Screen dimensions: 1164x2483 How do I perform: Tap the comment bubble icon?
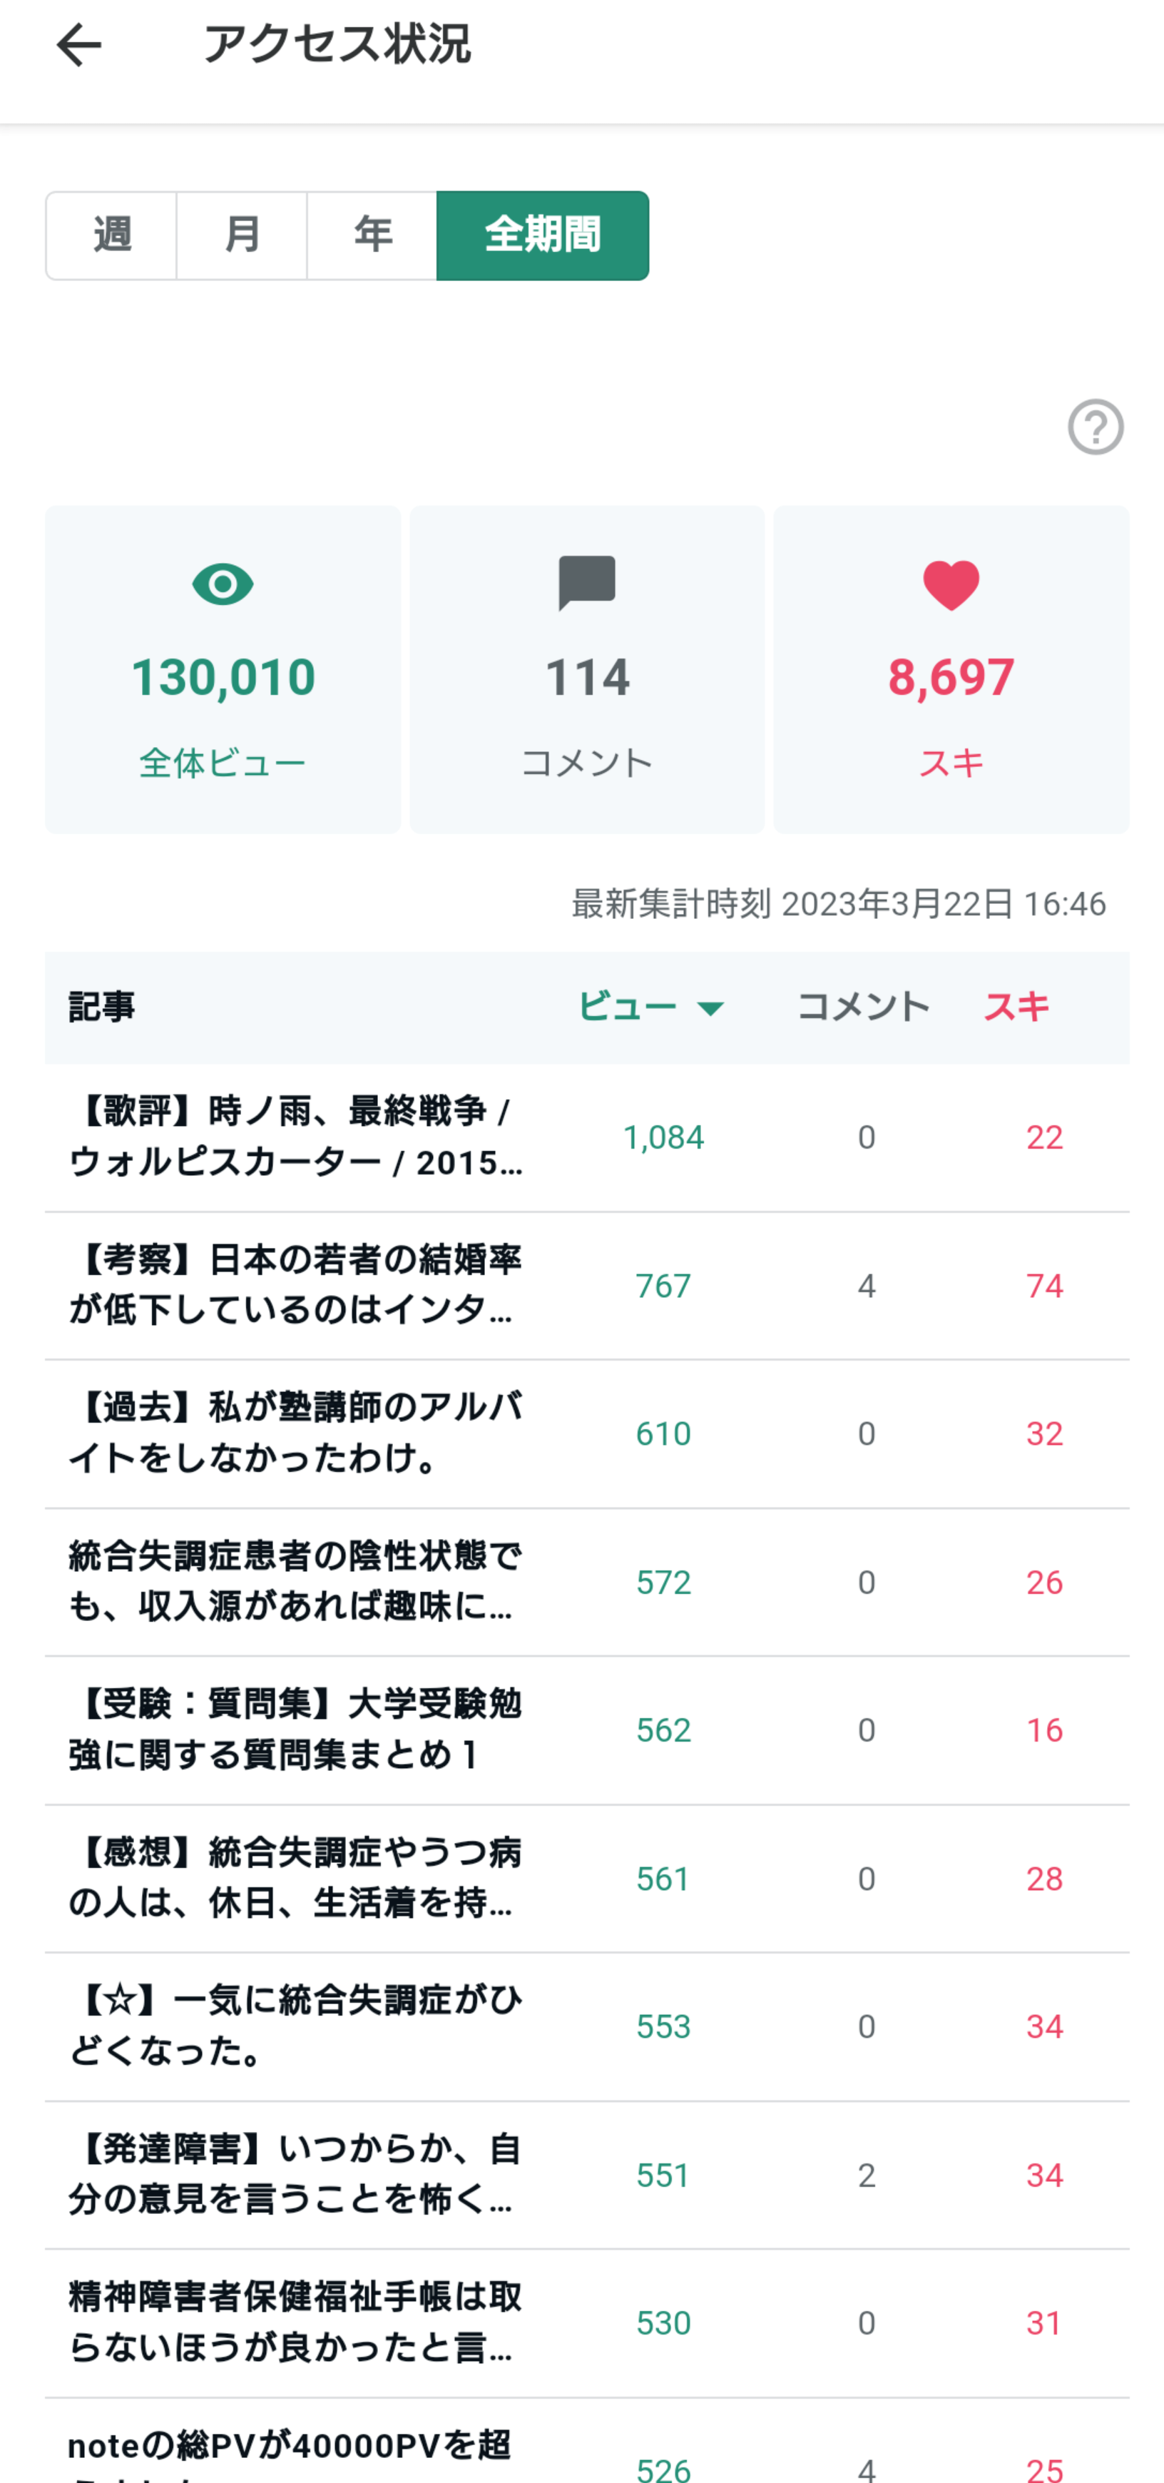tap(587, 583)
